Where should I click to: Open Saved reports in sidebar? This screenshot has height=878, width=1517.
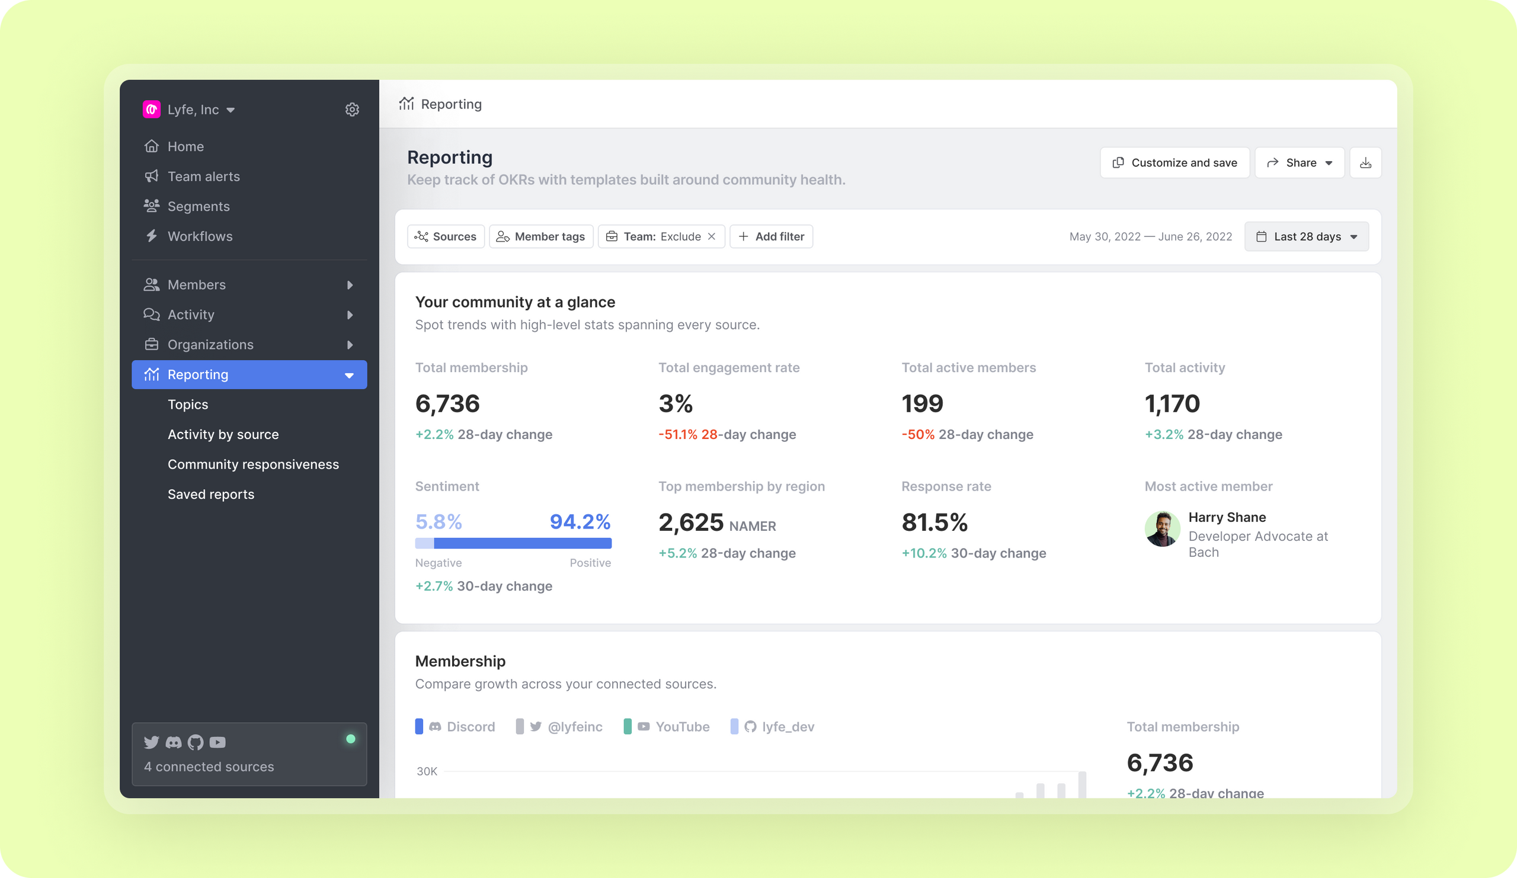211,494
